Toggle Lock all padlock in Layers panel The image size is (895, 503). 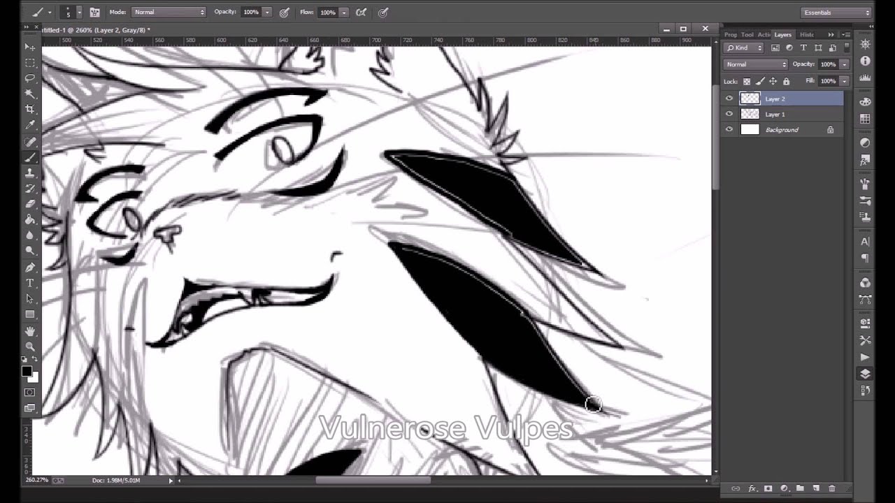click(786, 81)
